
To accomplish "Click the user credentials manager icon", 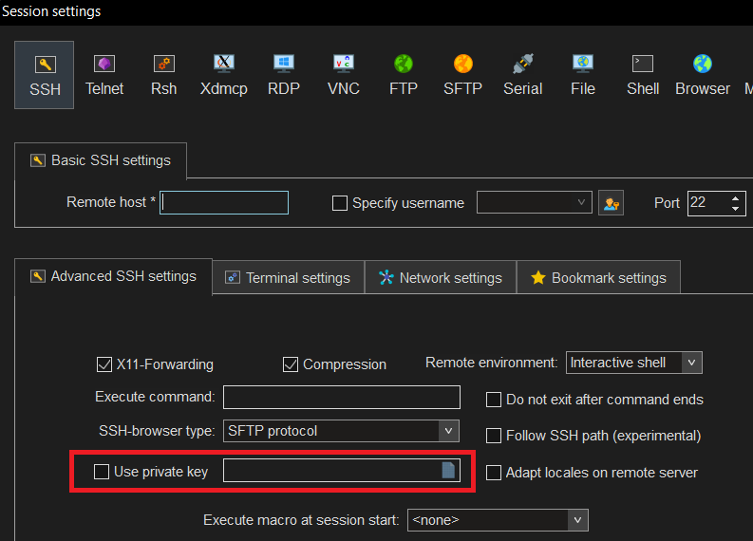I will tap(612, 203).
